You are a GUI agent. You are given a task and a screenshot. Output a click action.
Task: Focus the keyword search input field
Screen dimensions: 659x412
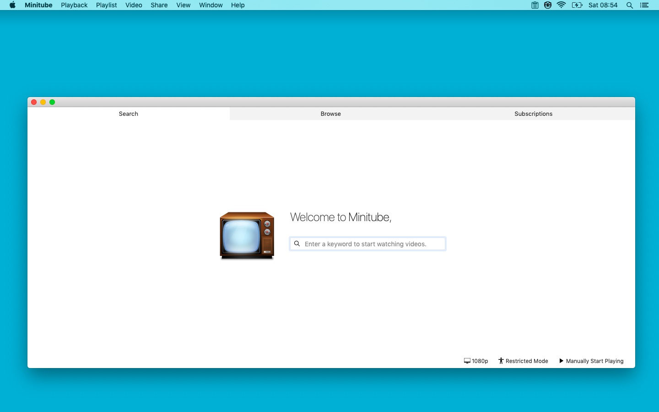point(368,244)
